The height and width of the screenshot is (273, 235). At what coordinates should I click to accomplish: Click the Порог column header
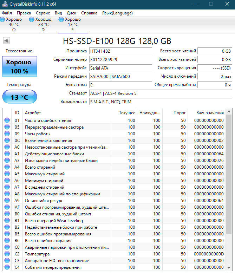175,113
